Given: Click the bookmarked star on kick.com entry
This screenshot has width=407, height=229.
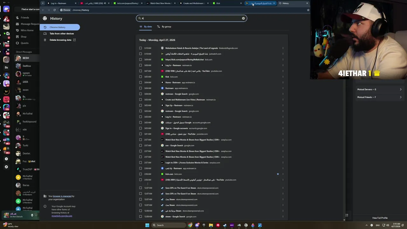Looking at the screenshot, I should pyautogui.click(x=278, y=174).
